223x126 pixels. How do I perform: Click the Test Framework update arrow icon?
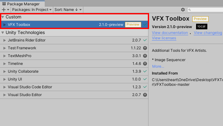(145, 48)
